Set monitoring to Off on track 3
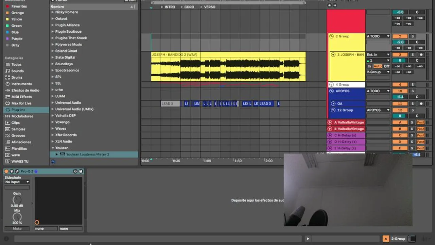 pos(386,66)
